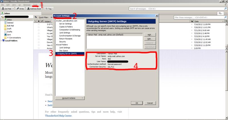228x120 pixels.
Task: Open the Message menu
Action: click(27, 5)
